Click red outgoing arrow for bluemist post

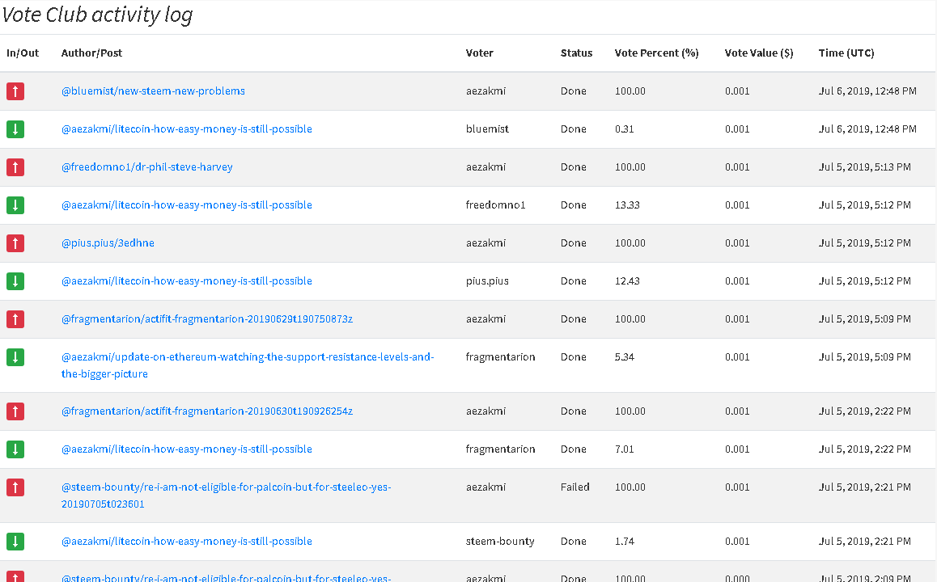point(15,91)
